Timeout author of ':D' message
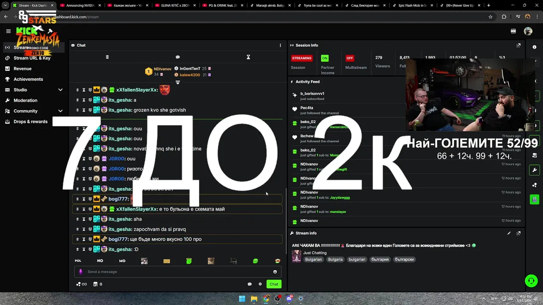This screenshot has width=543, height=305. coord(84,250)
